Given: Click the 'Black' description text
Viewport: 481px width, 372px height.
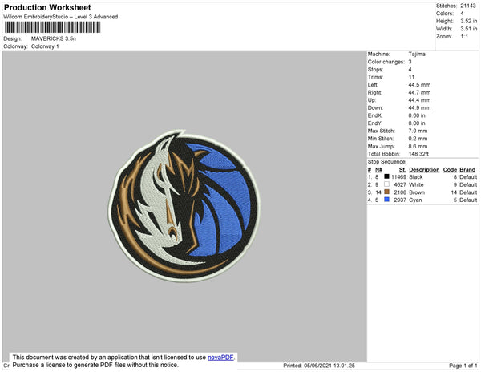Looking at the screenshot, I should click(x=416, y=177).
